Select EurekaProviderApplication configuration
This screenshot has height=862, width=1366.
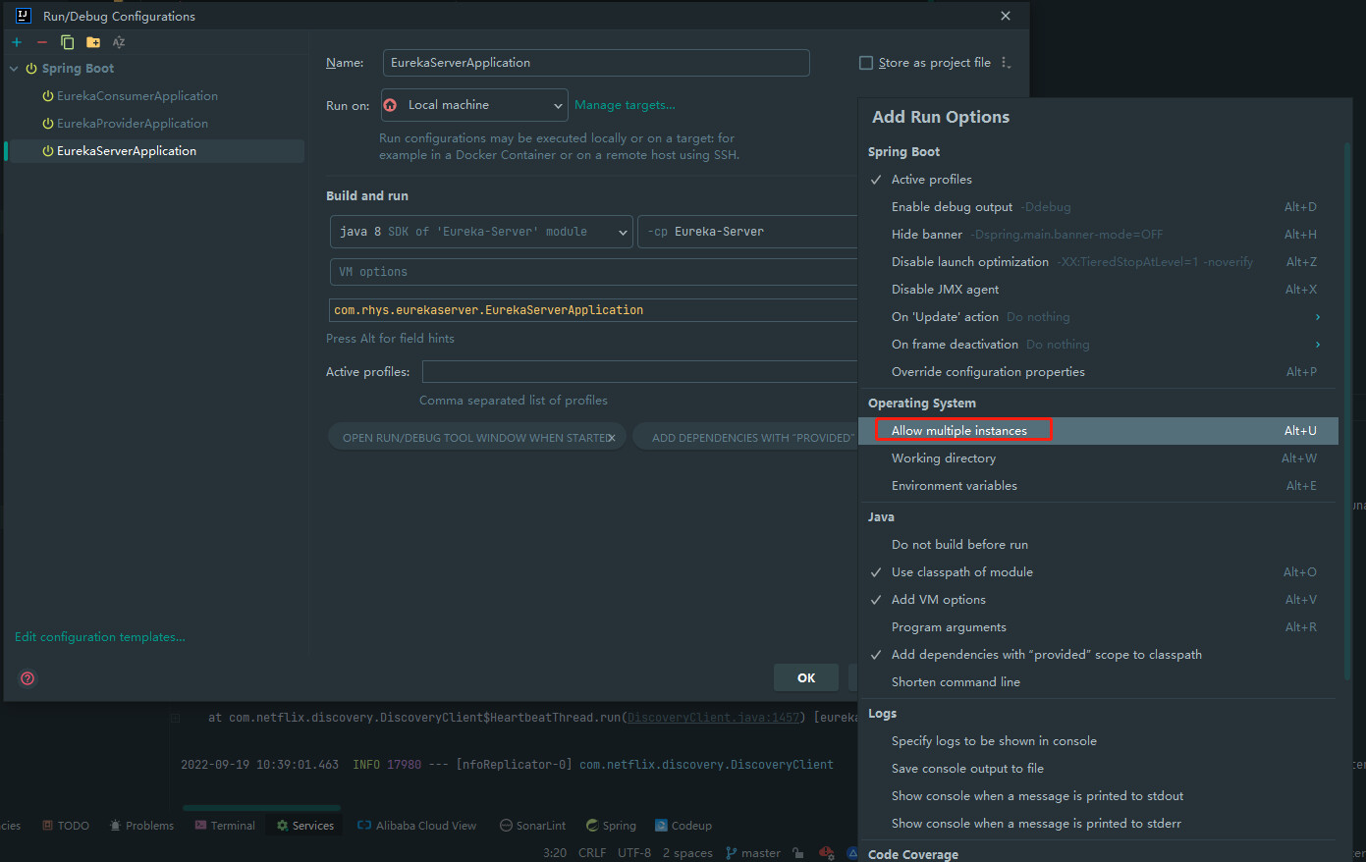pos(132,124)
